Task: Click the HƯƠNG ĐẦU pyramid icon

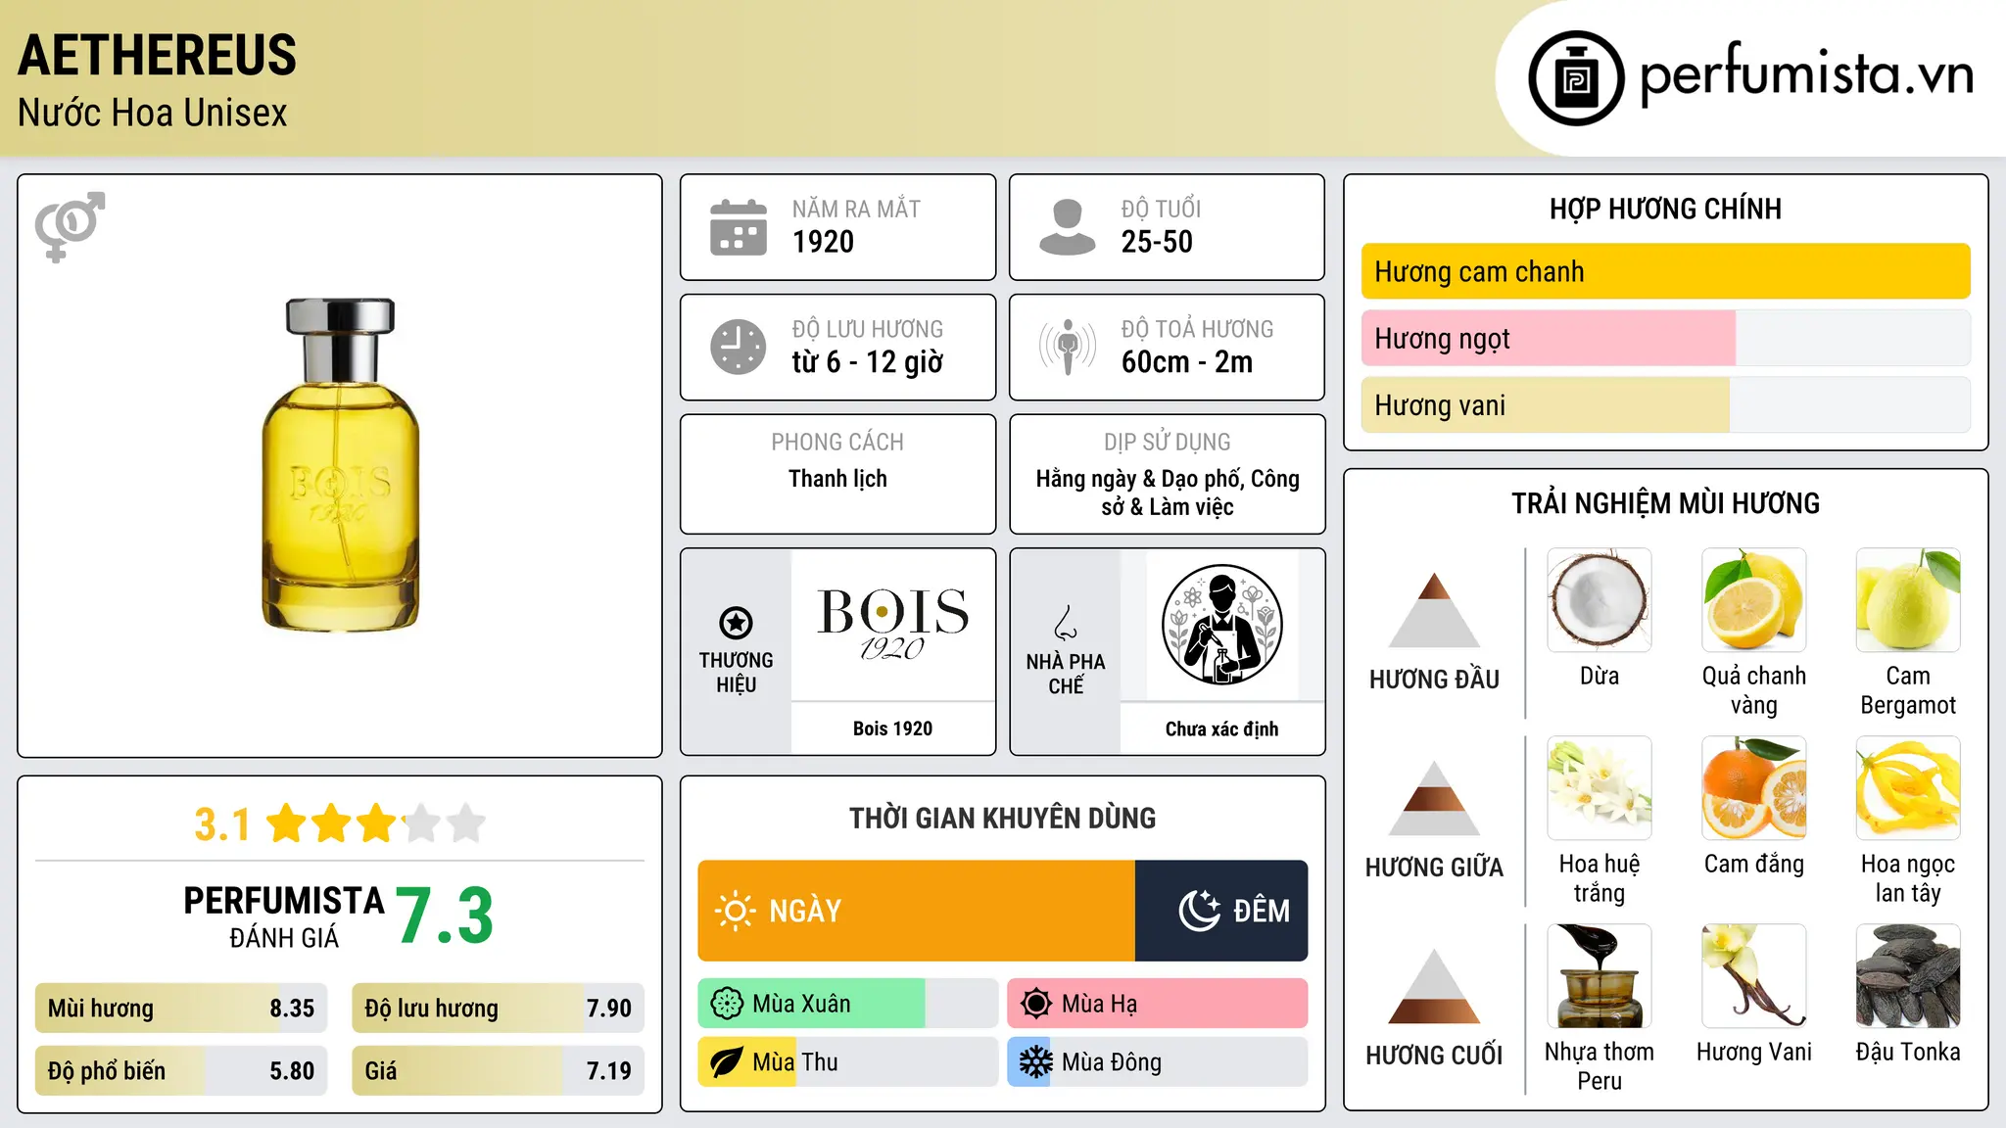Action: tap(1434, 609)
